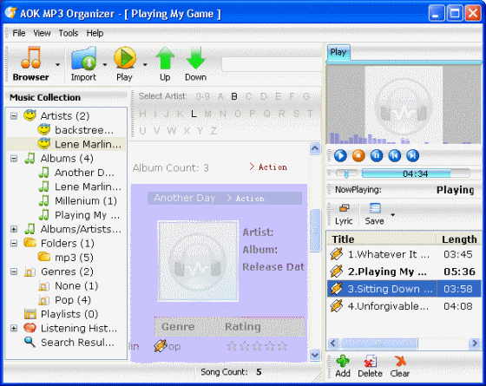Rate the song with five stars
The width and height of the screenshot is (486, 386).
pyautogui.click(x=282, y=346)
